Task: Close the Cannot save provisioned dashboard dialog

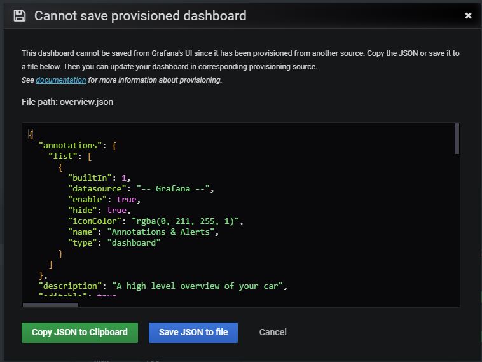Action: (x=468, y=16)
